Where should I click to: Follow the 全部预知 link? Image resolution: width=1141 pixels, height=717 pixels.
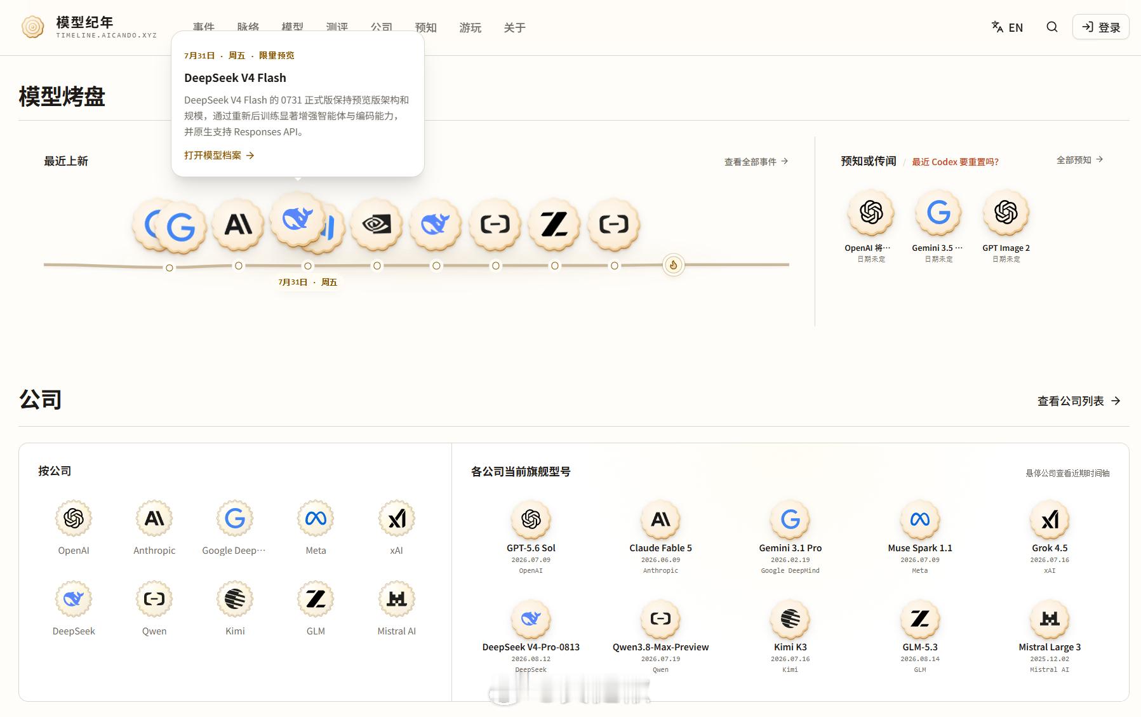pyautogui.click(x=1079, y=160)
